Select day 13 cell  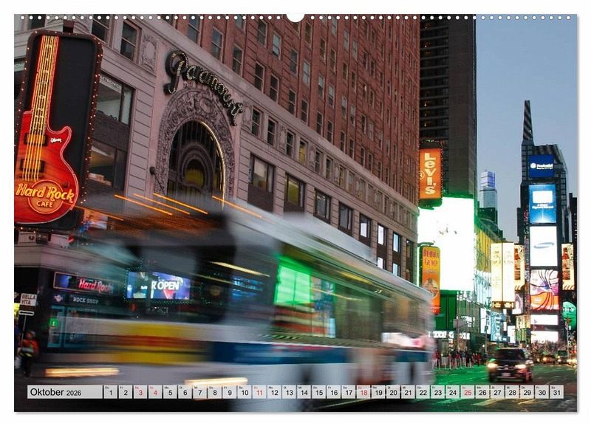click(x=289, y=392)
